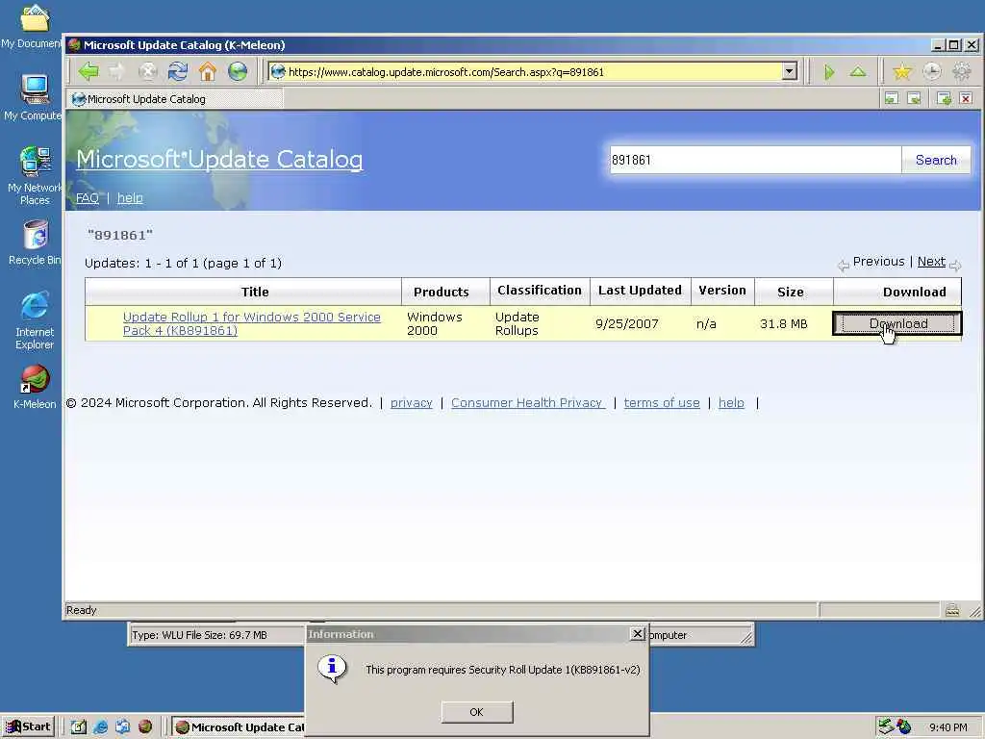The height and width of the screenshot is (739, 985).
Task: Click the green Go arrow button
Action: coord(829,71)
